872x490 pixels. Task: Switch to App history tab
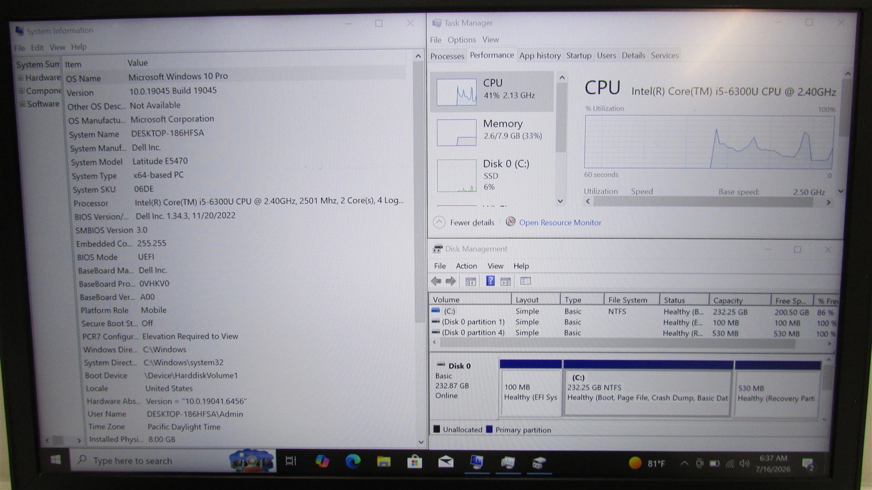point(540,56)
